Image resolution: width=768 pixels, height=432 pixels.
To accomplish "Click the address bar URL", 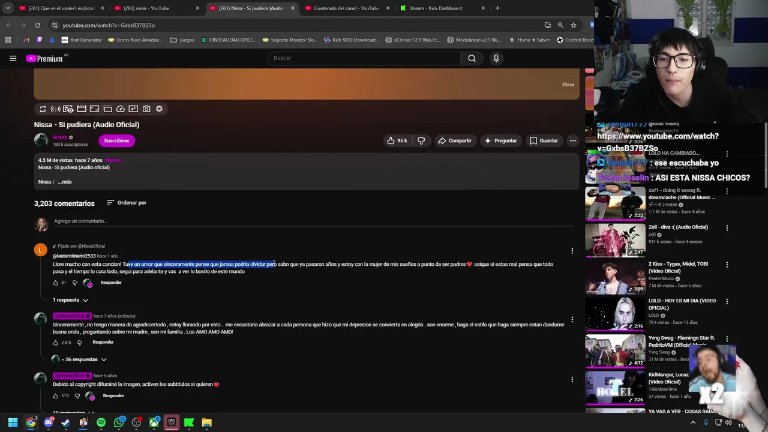I will pos(109,25).
